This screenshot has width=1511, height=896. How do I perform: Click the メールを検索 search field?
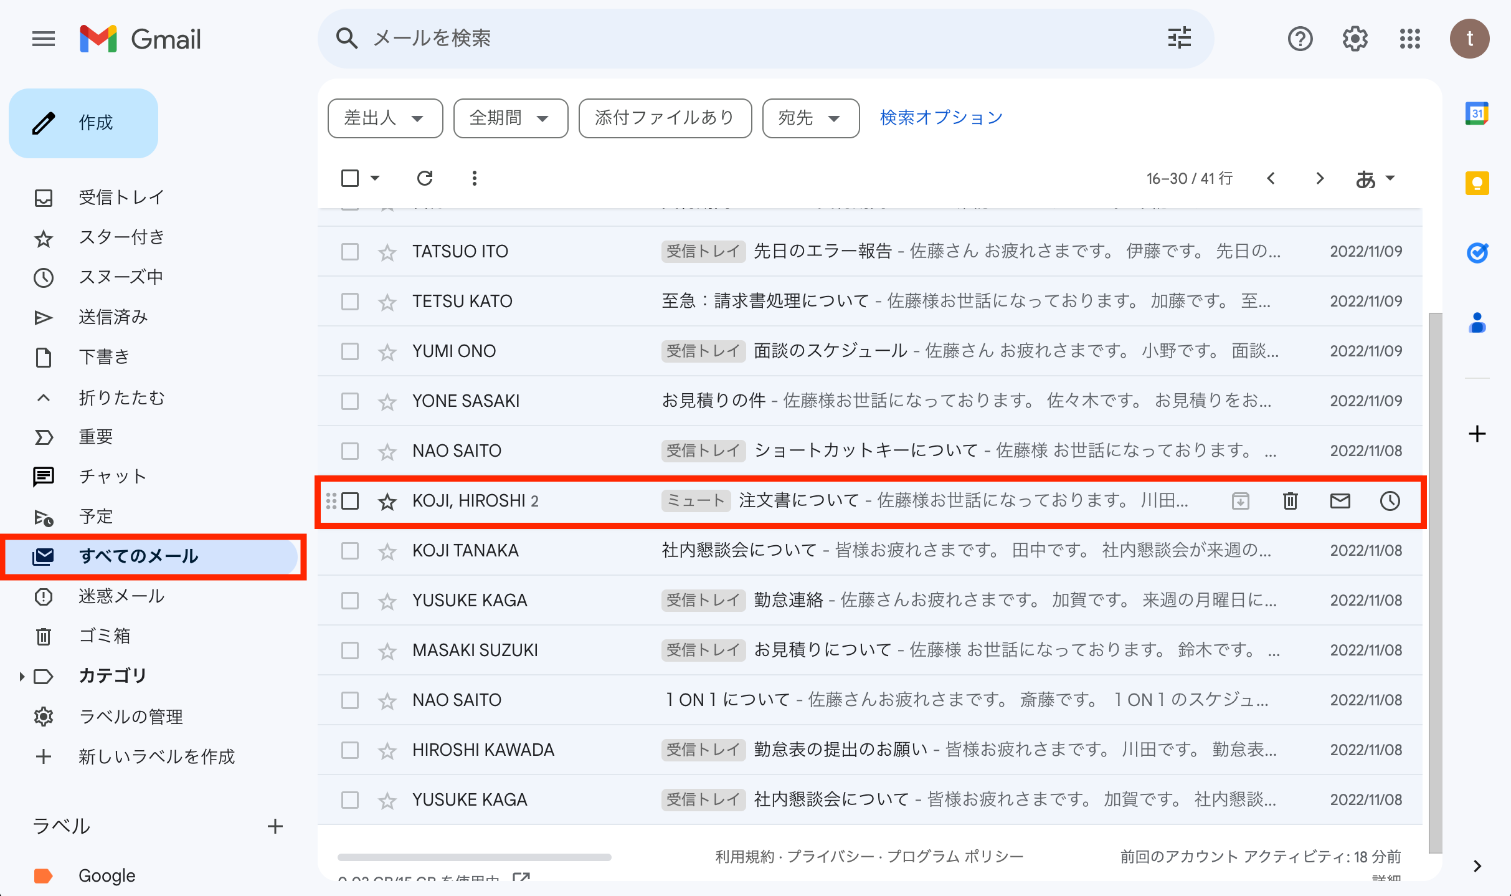[766, 39]
